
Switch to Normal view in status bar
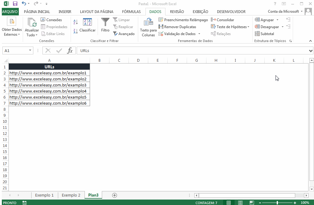pos(229,203)
